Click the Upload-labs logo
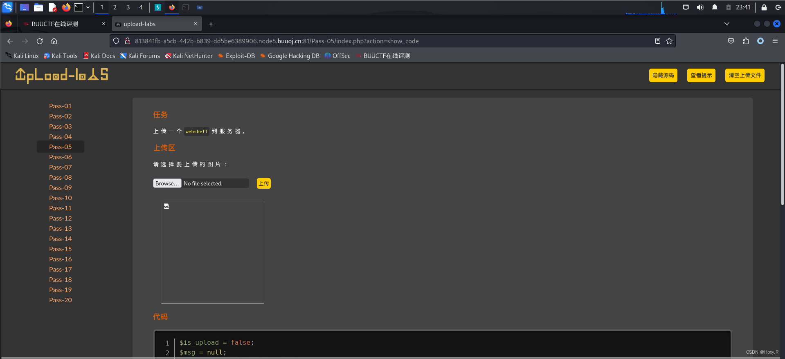This screenshot has width=785, height=359. point(62,75)
